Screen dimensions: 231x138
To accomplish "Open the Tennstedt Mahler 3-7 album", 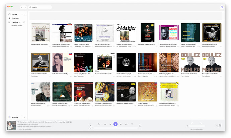I will coord(169,33).
